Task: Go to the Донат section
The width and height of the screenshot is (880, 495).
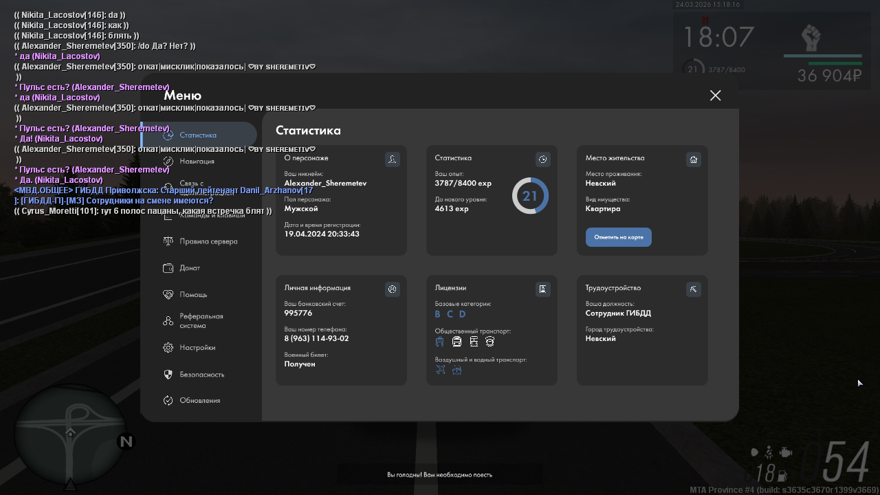Action: [190, 268]
